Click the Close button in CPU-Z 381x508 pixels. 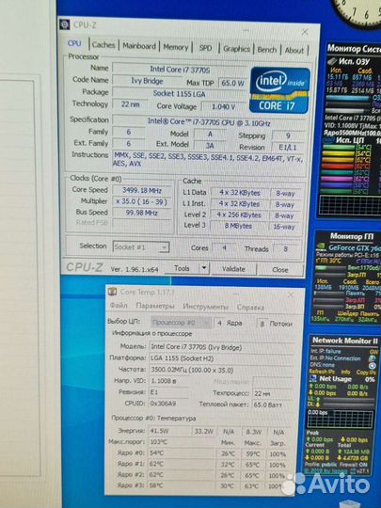(x=280, y=270)
